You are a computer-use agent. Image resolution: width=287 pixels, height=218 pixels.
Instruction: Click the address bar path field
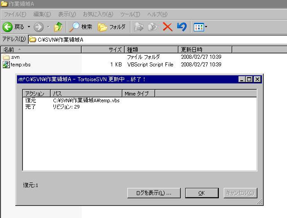point(157,39)
